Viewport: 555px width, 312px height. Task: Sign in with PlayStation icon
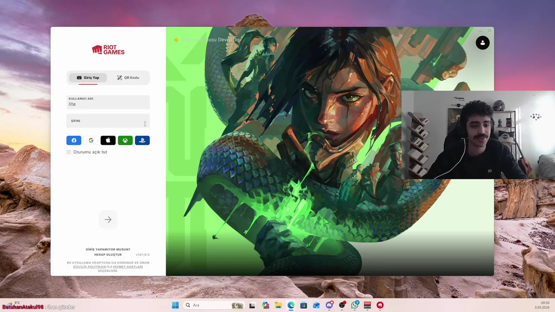[x=142, y=140]
